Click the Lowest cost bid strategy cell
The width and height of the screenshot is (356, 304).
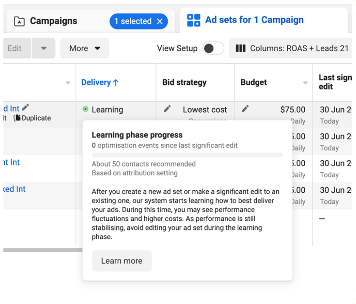pyautogui.click(x=205, y=110)
